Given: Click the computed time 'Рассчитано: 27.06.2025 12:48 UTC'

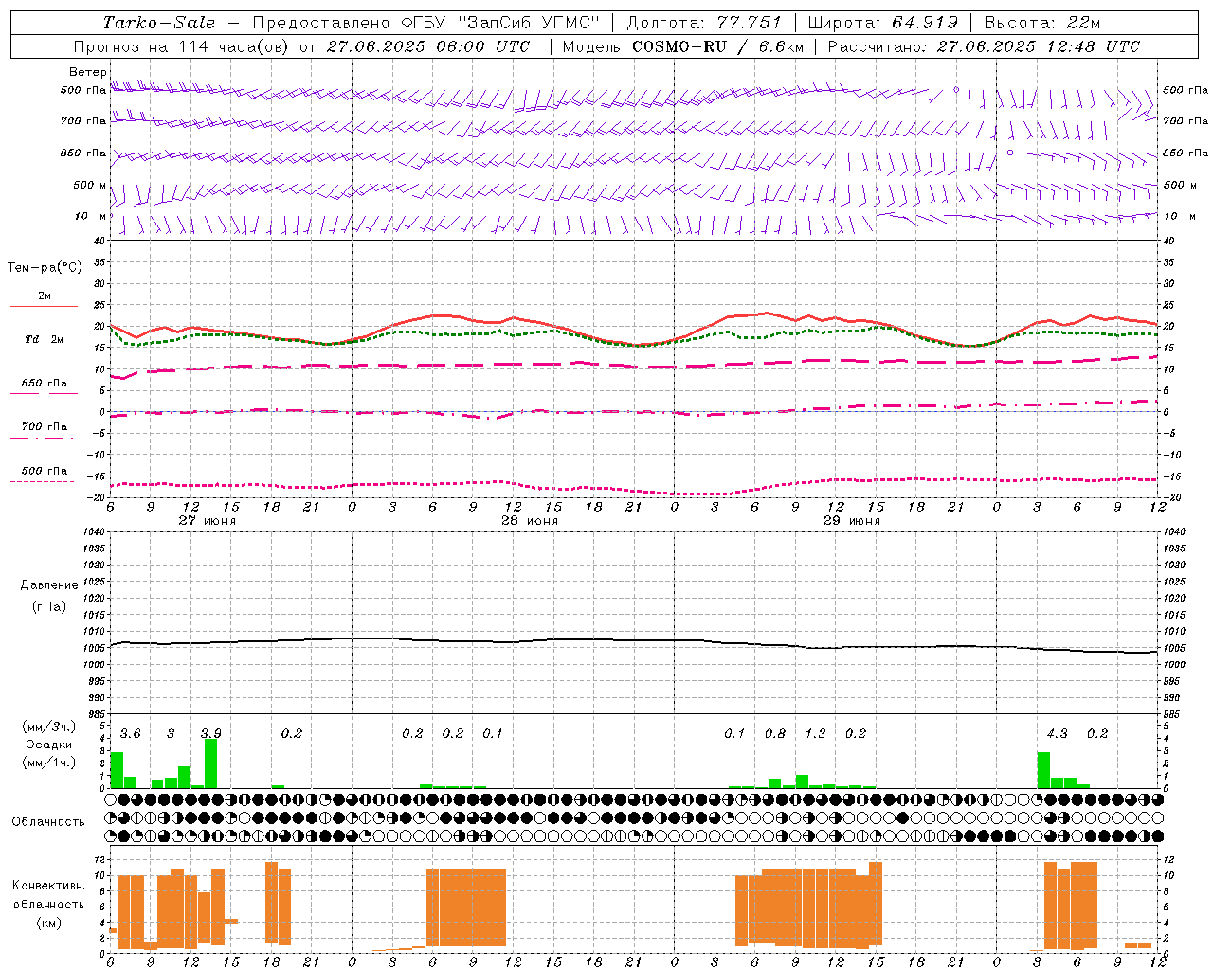Looking at the screenshot, I should (x=984, y=46).
